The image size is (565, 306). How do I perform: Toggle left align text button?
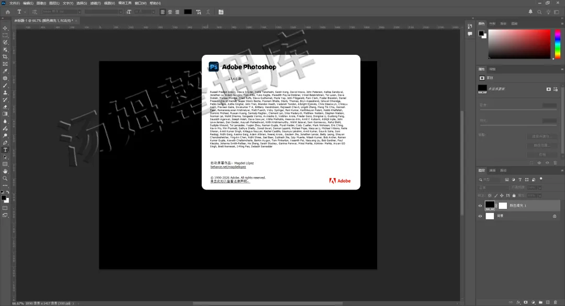tap(163, 12)
